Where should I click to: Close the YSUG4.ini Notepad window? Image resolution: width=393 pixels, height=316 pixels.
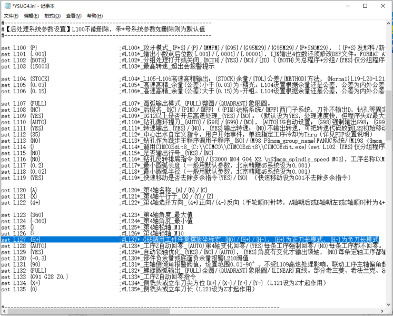[382, 5]
